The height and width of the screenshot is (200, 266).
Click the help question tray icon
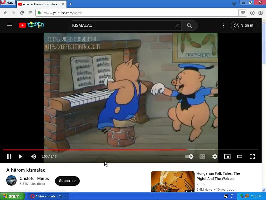click(226, 196)
